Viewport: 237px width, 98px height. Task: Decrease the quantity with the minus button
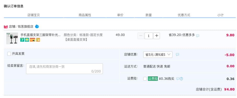click(x=141, y=36)
